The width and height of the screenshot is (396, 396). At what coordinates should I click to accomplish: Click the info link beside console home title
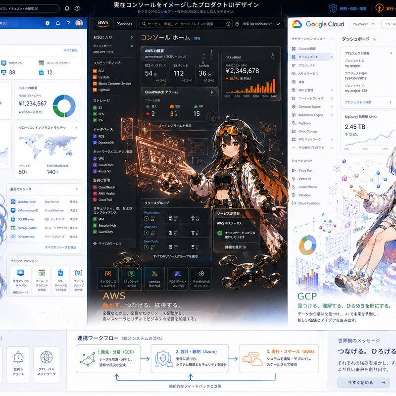(x=197, y=39)
